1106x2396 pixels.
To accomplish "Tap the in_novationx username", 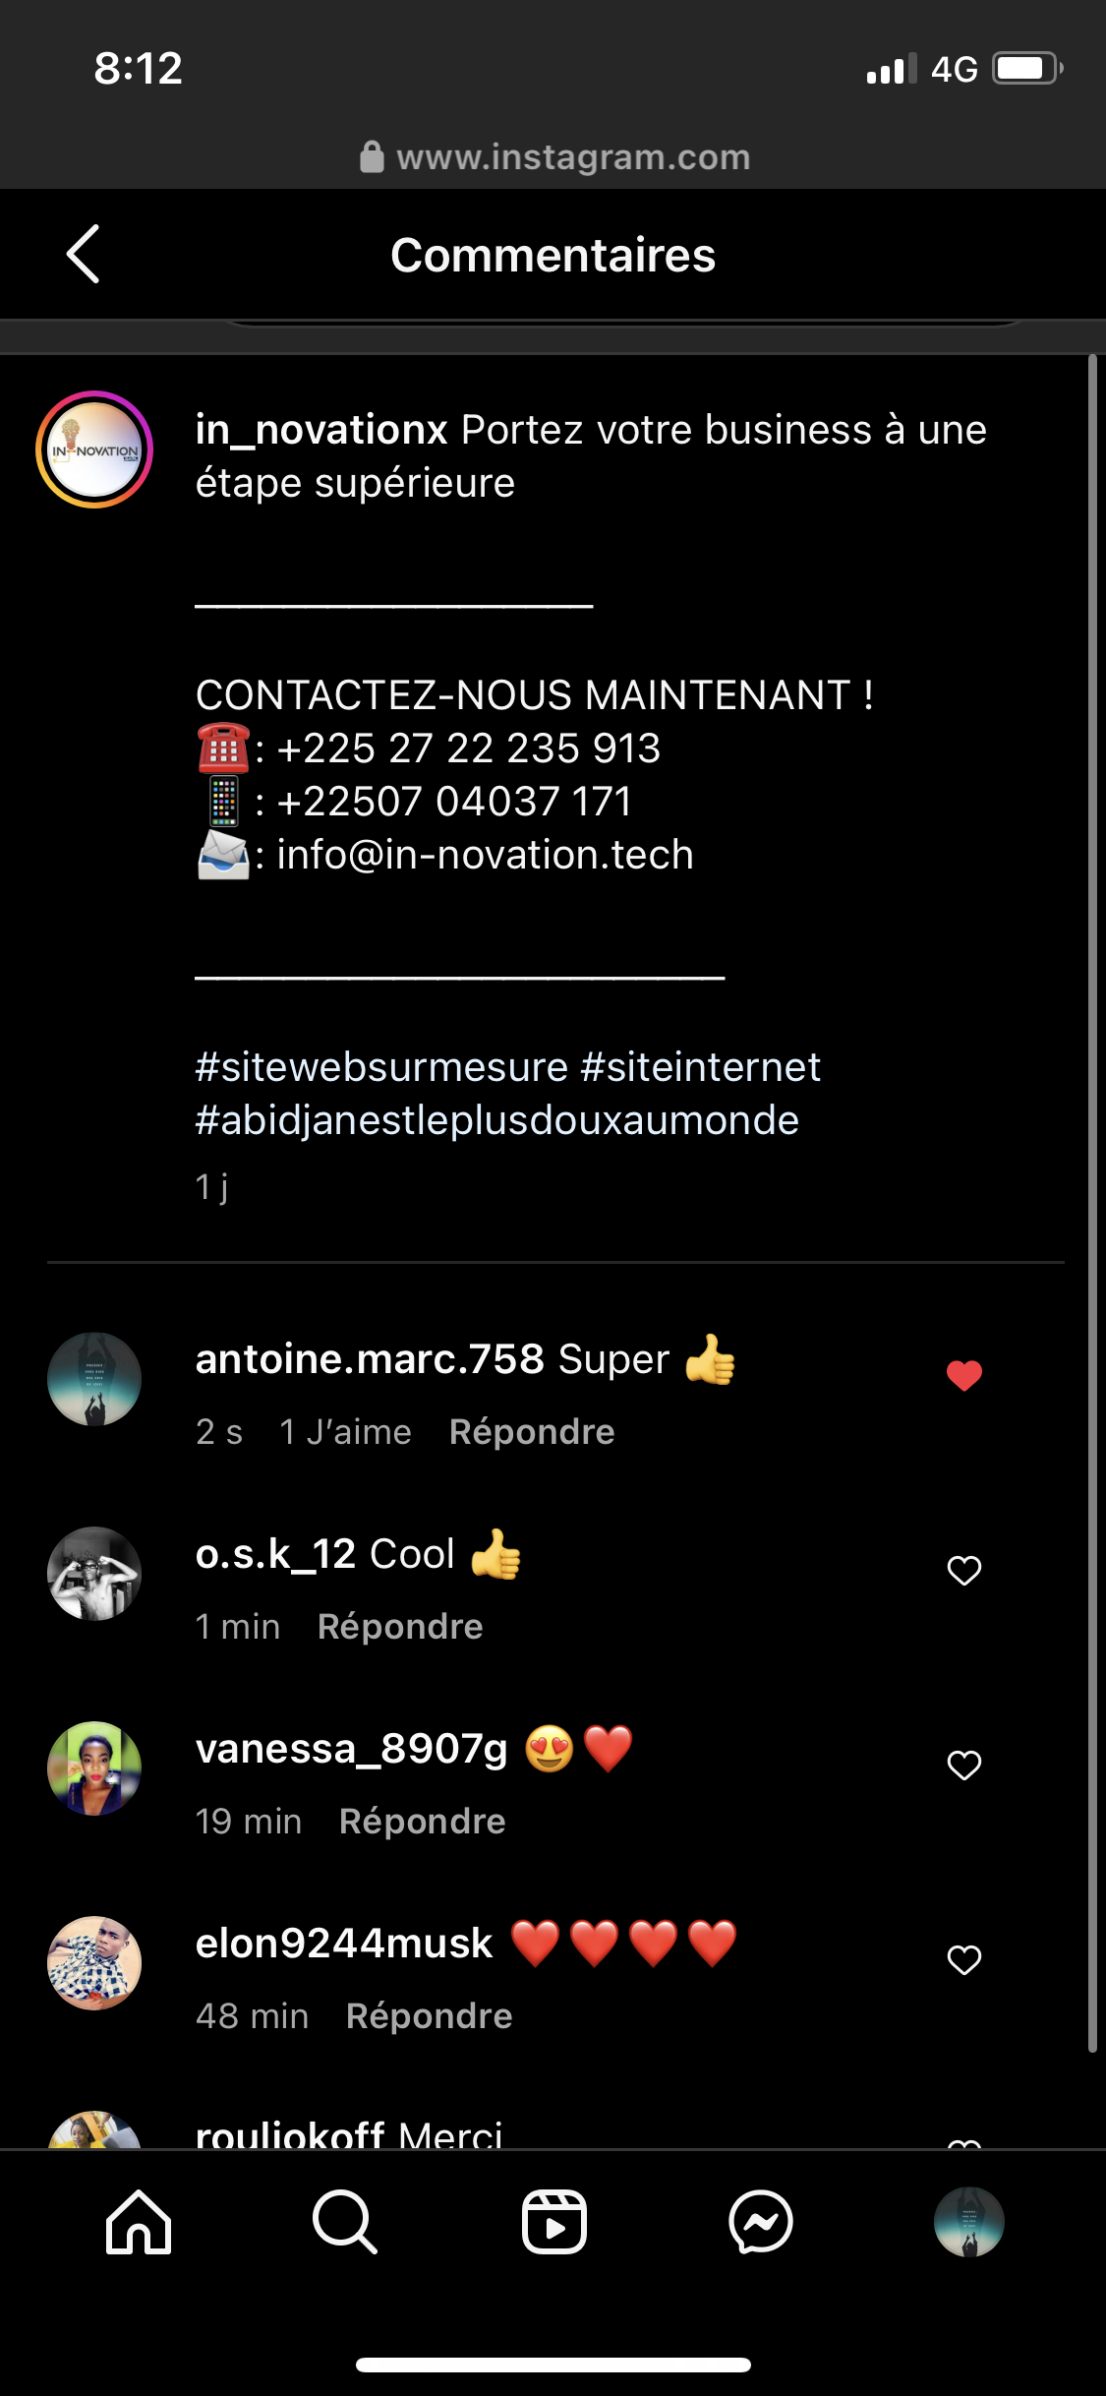I will (321, 430).
